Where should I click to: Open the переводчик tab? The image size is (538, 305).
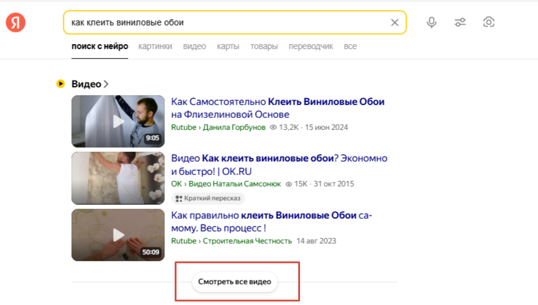tap(310, 46)
